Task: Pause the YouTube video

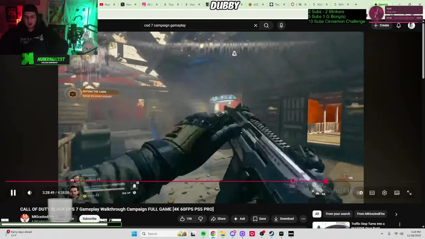Action: (x=13, y=193)
